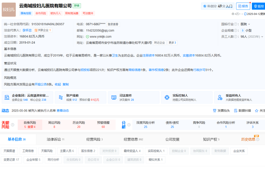This screenshot has height=171, width=265.
Task: Switch to the 法律诉讼 11 tab
Action: pos(55,139)
